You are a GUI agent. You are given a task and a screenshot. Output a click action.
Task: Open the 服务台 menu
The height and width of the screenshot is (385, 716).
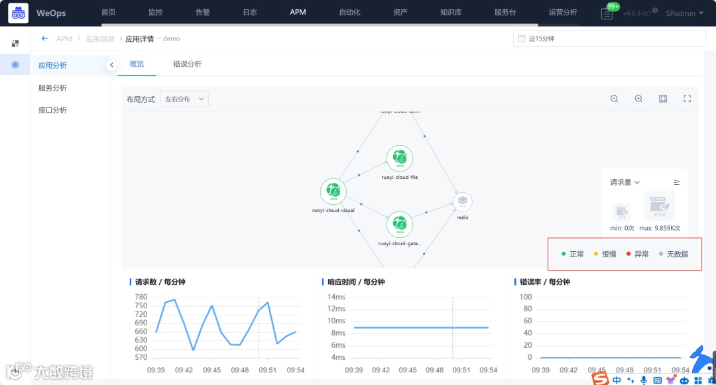[505, 13]
